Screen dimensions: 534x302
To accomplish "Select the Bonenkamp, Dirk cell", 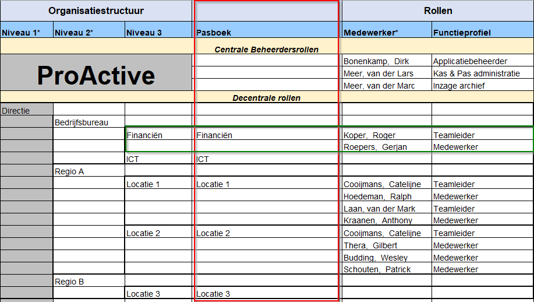I will (387, 60).
